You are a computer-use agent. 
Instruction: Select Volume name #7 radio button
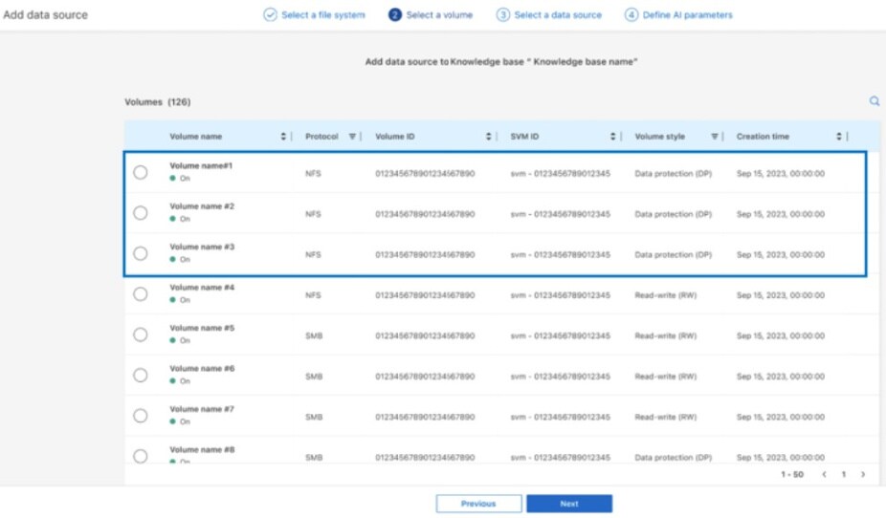(141, 416)
